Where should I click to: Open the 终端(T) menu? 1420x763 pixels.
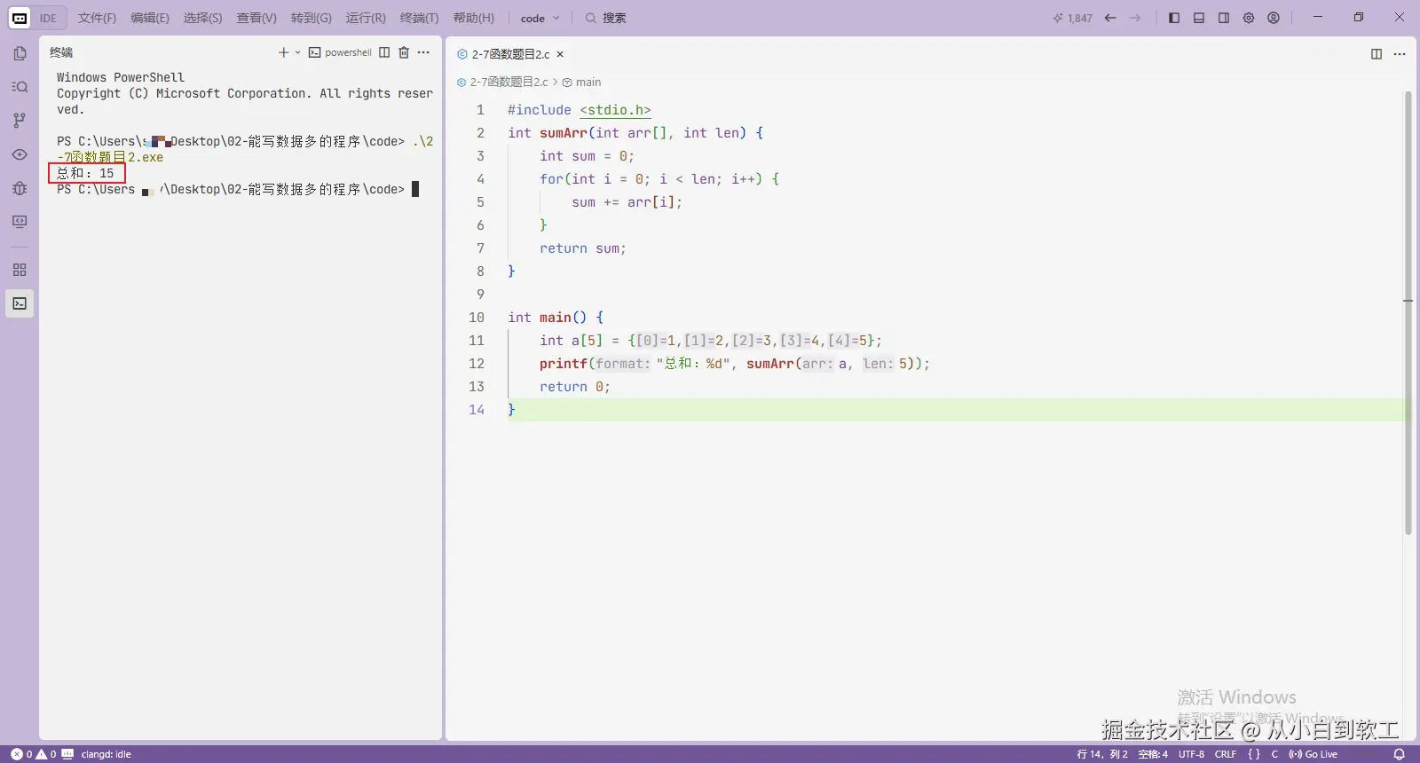419,18
